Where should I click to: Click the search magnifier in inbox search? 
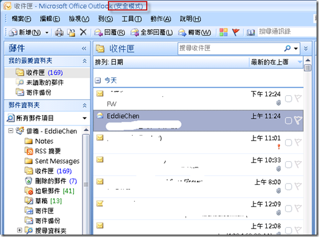[287, 48]
